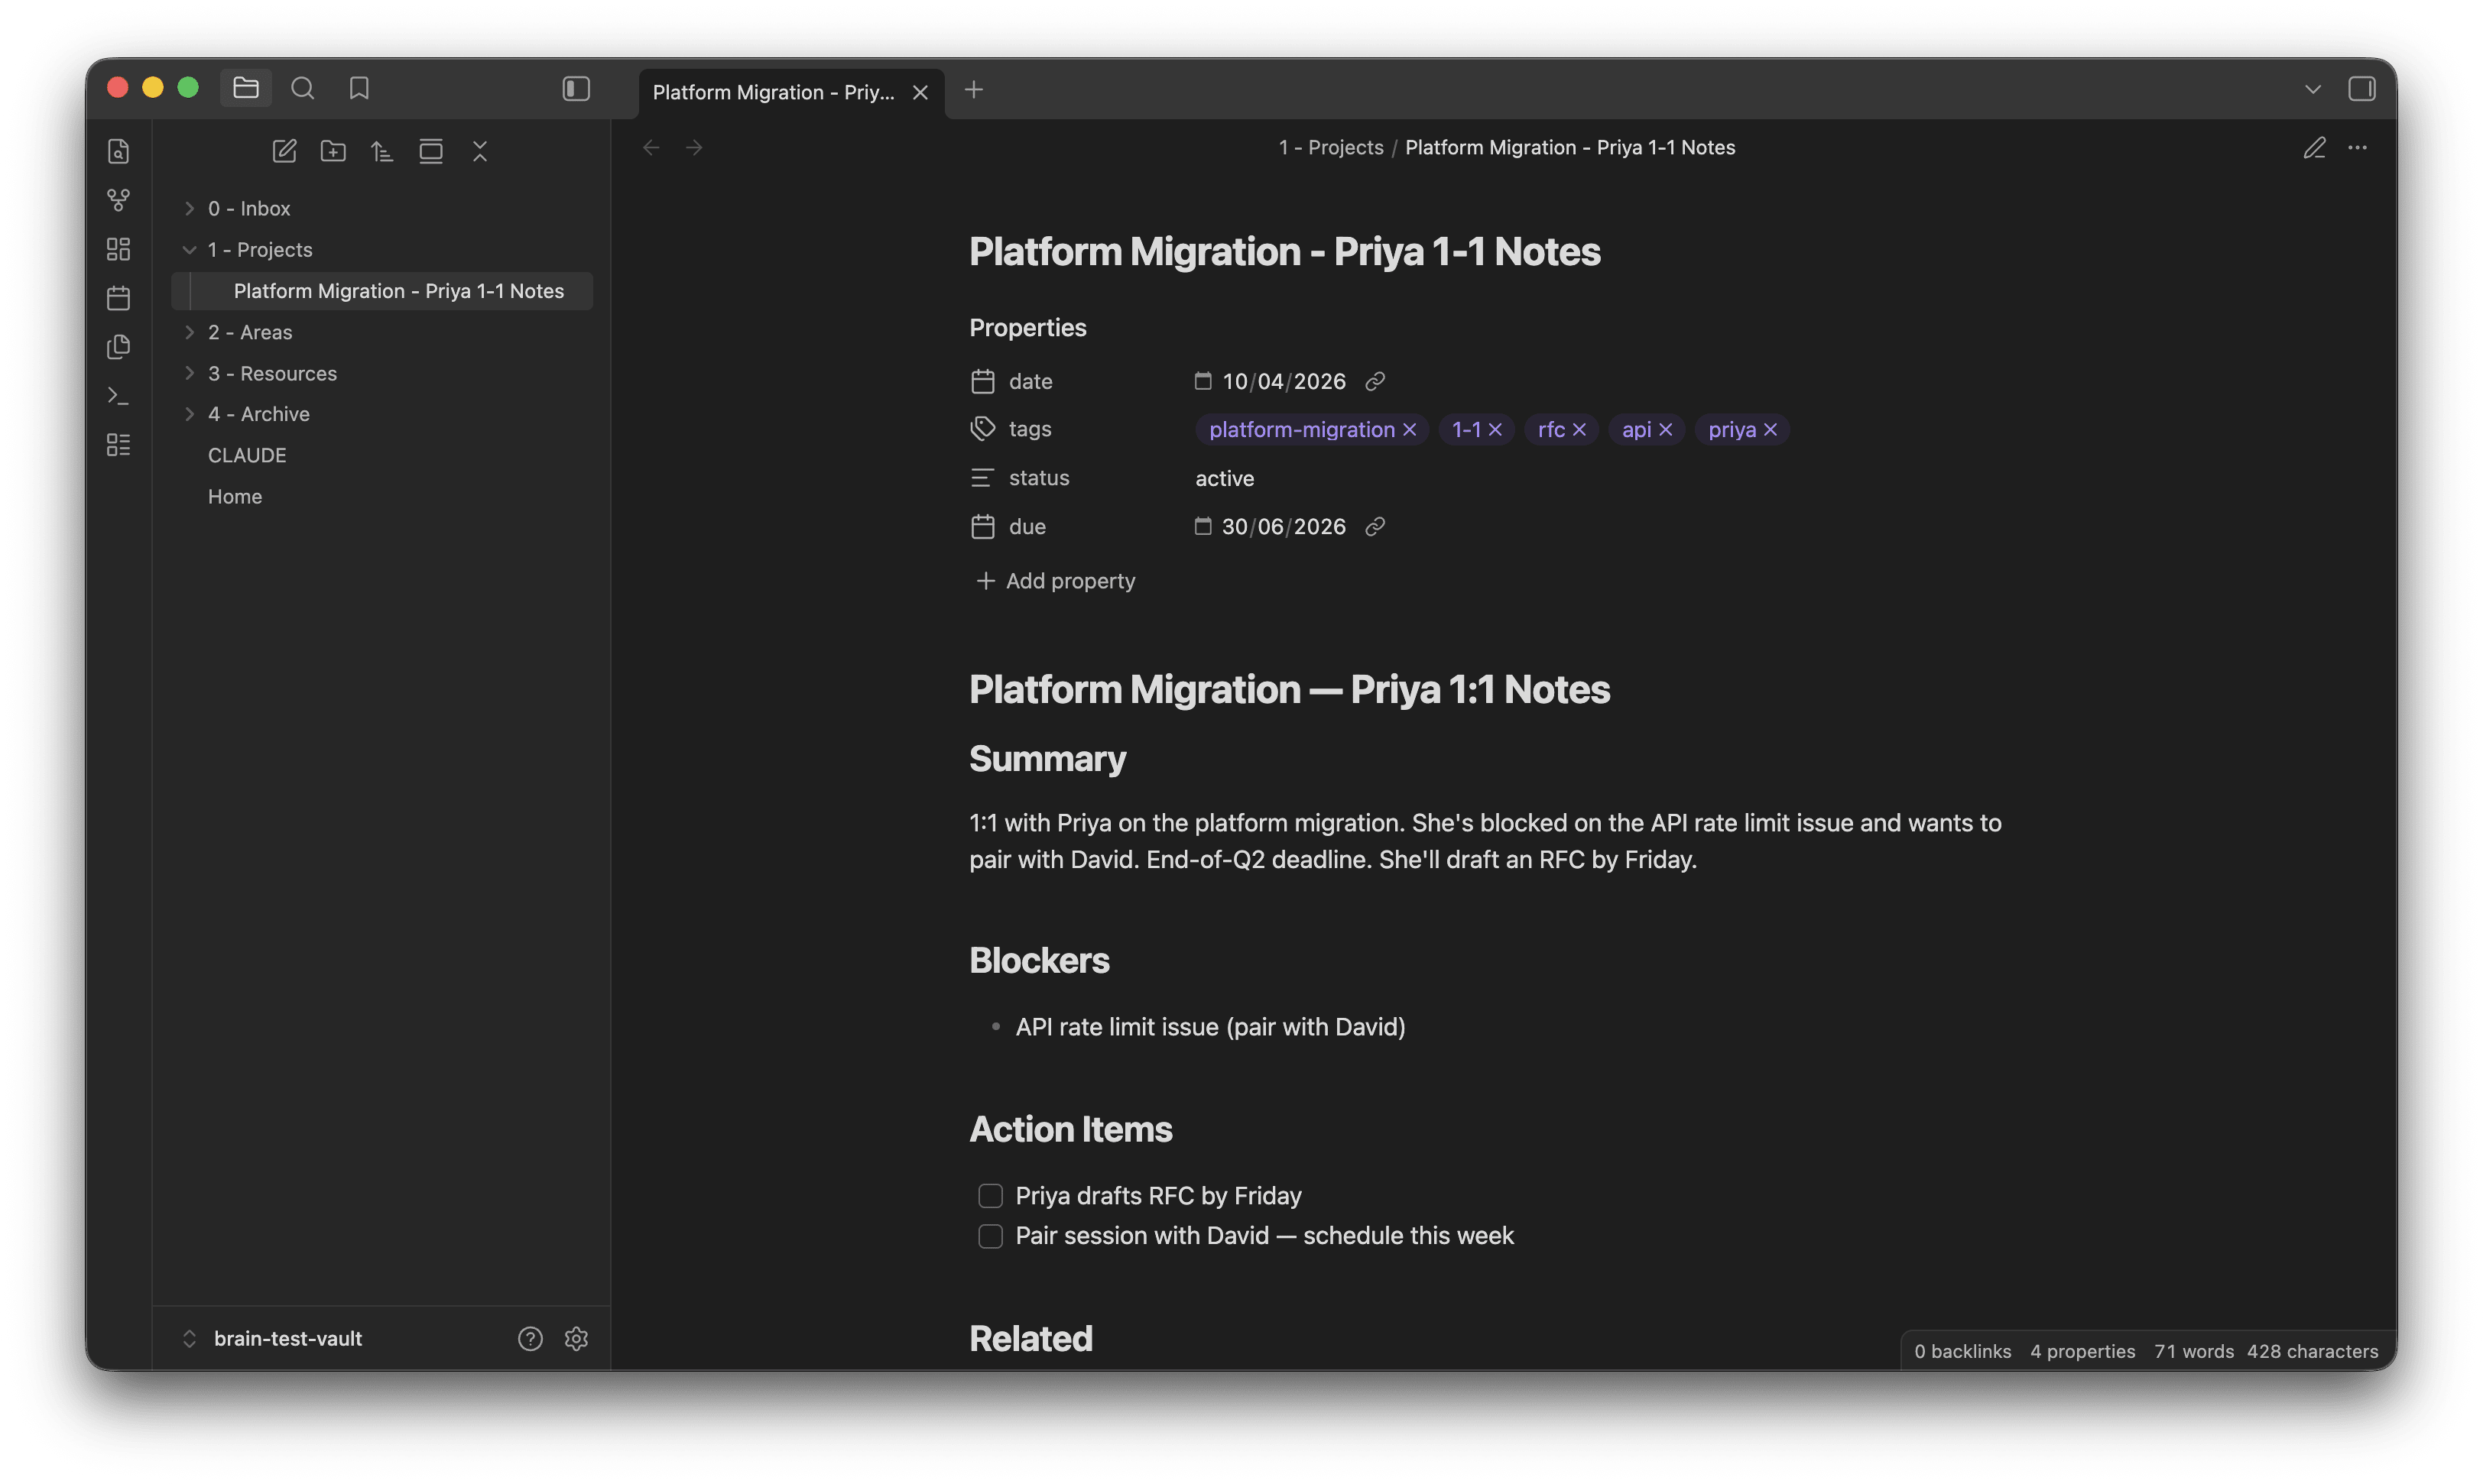Open daily note calendar icon
2483x1484 pixels.
pyautogui.click(x=118, y=298)
